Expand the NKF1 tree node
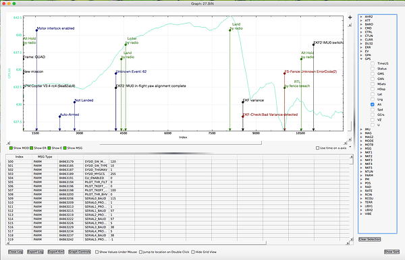 pos(361,152)
